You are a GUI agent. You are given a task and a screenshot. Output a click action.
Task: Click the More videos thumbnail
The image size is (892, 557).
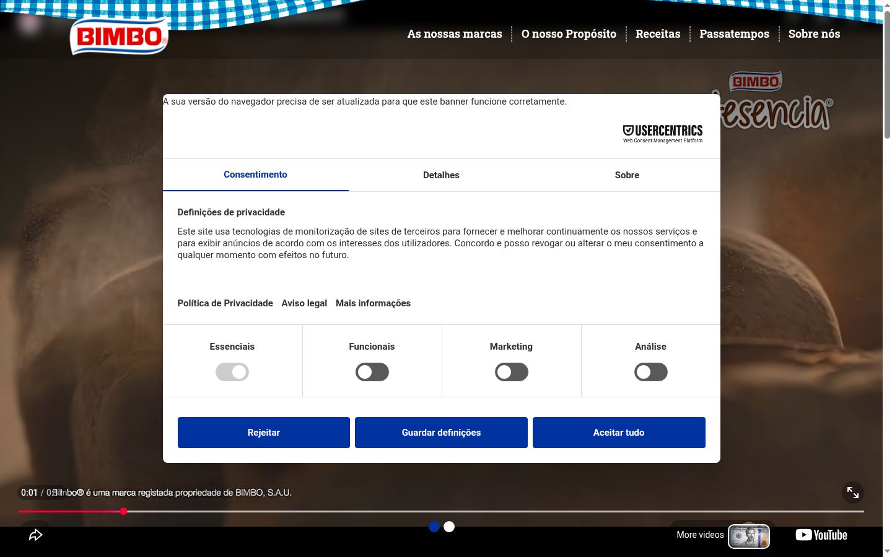(x=749, y=536)
